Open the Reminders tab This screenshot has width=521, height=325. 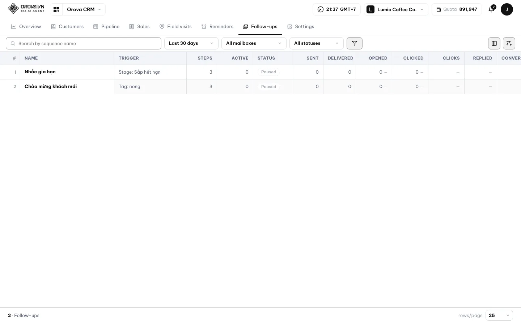click(217, 27)
